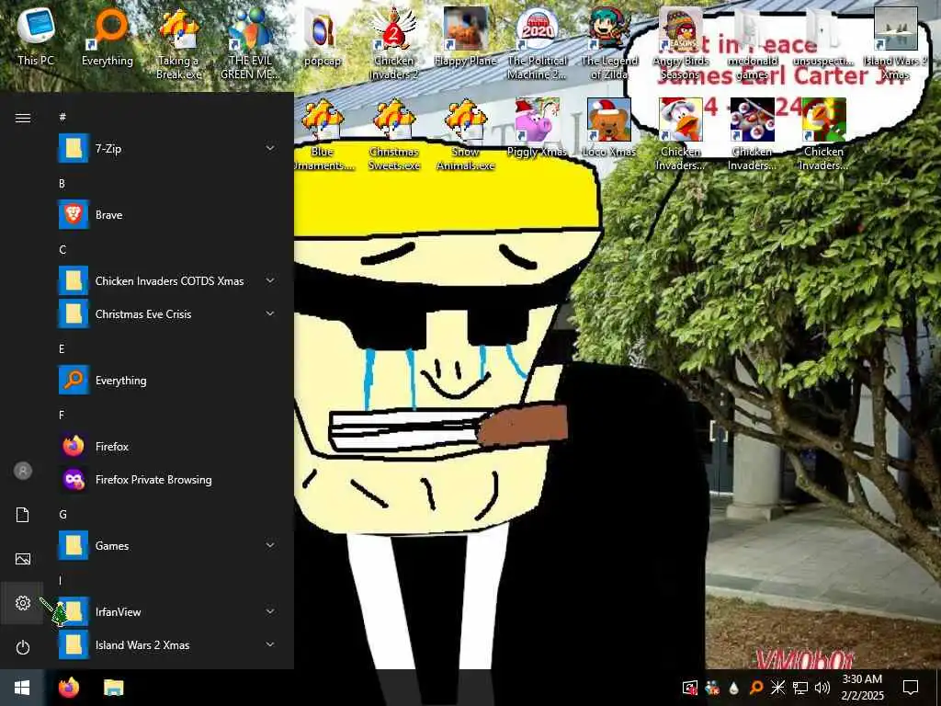Expand the 7-Zip folder chevron
Viewport: 941px width, 706px height.
(270, 148)
